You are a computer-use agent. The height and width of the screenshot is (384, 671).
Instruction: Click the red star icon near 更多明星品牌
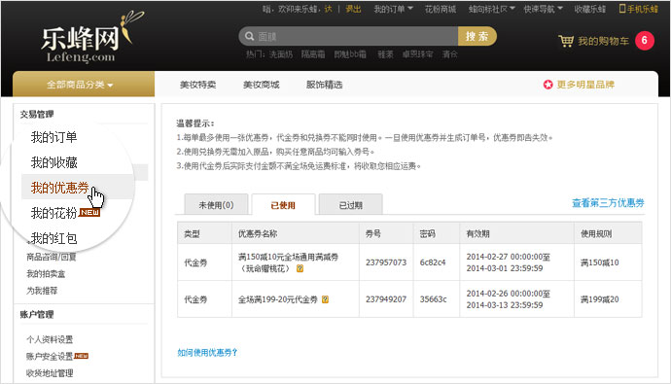tap(547, 85)
